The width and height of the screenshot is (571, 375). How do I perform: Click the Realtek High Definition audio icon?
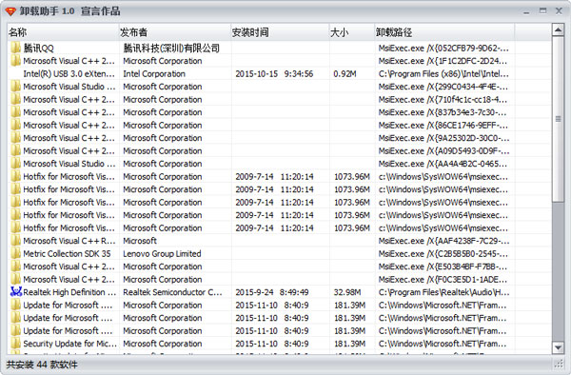coord(16,292)
